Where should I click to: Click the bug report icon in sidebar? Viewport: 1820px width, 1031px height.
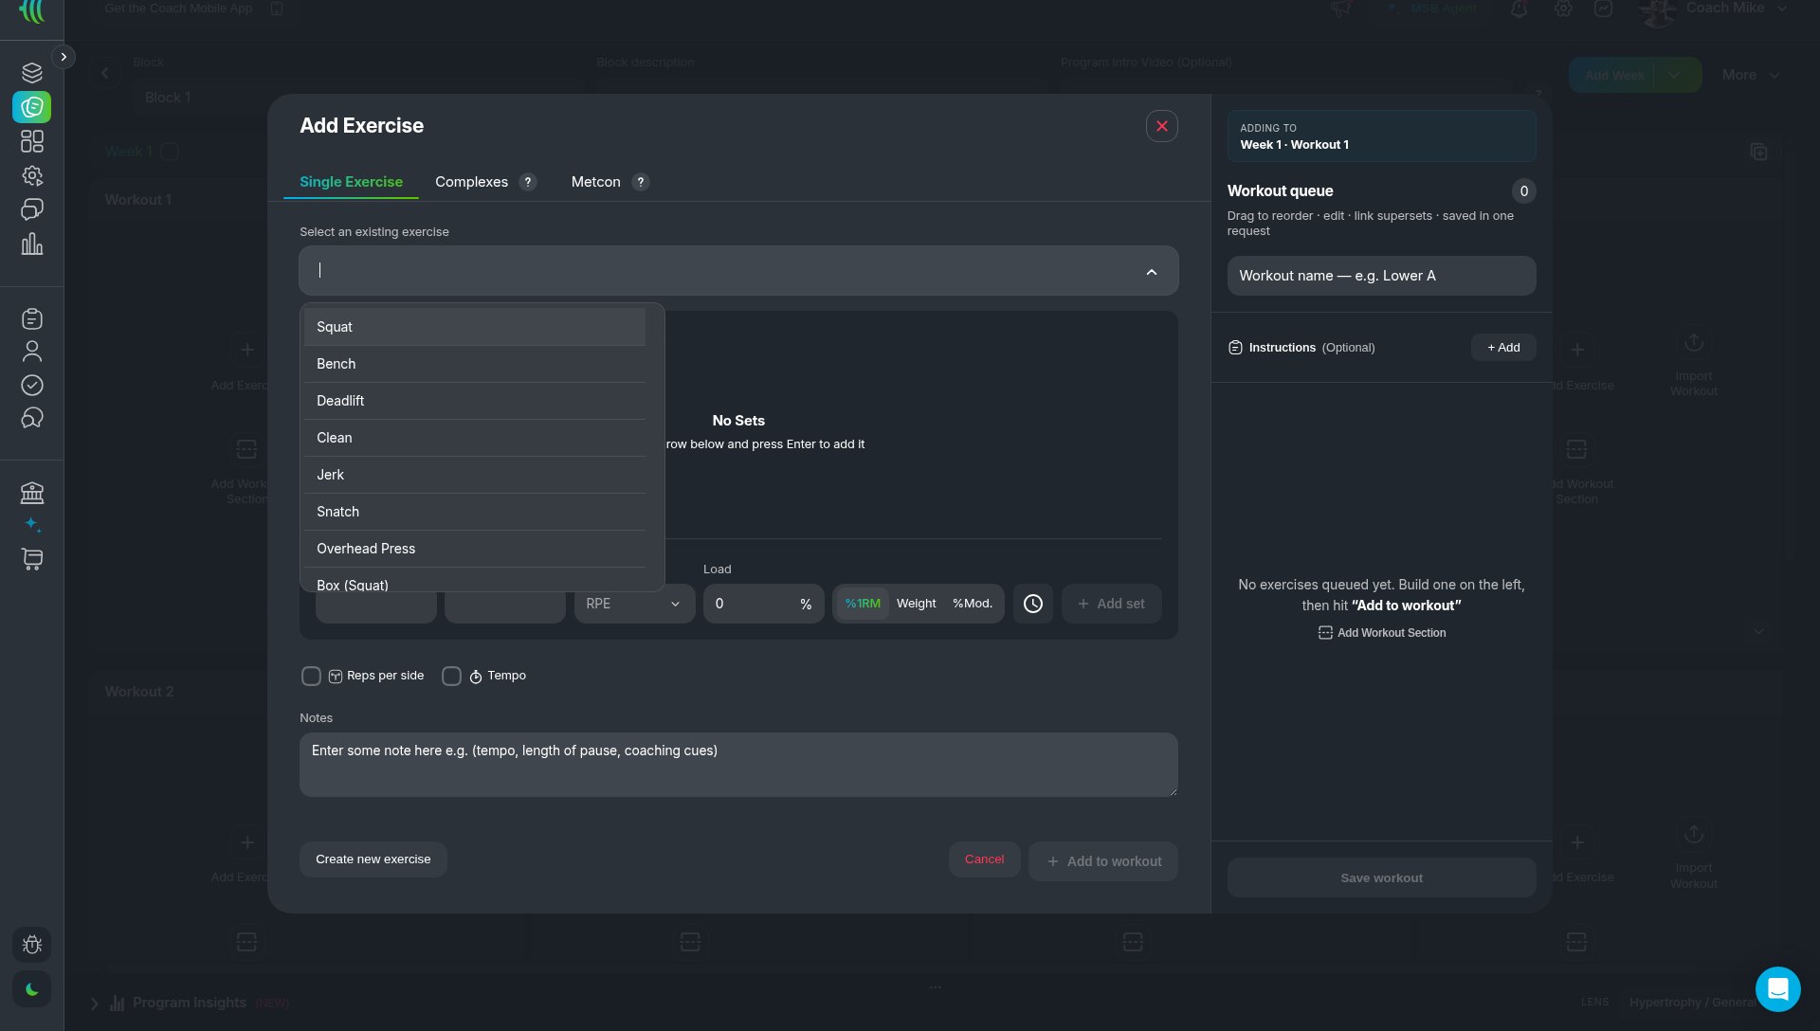pyautogui.click(x=31, y=945)
